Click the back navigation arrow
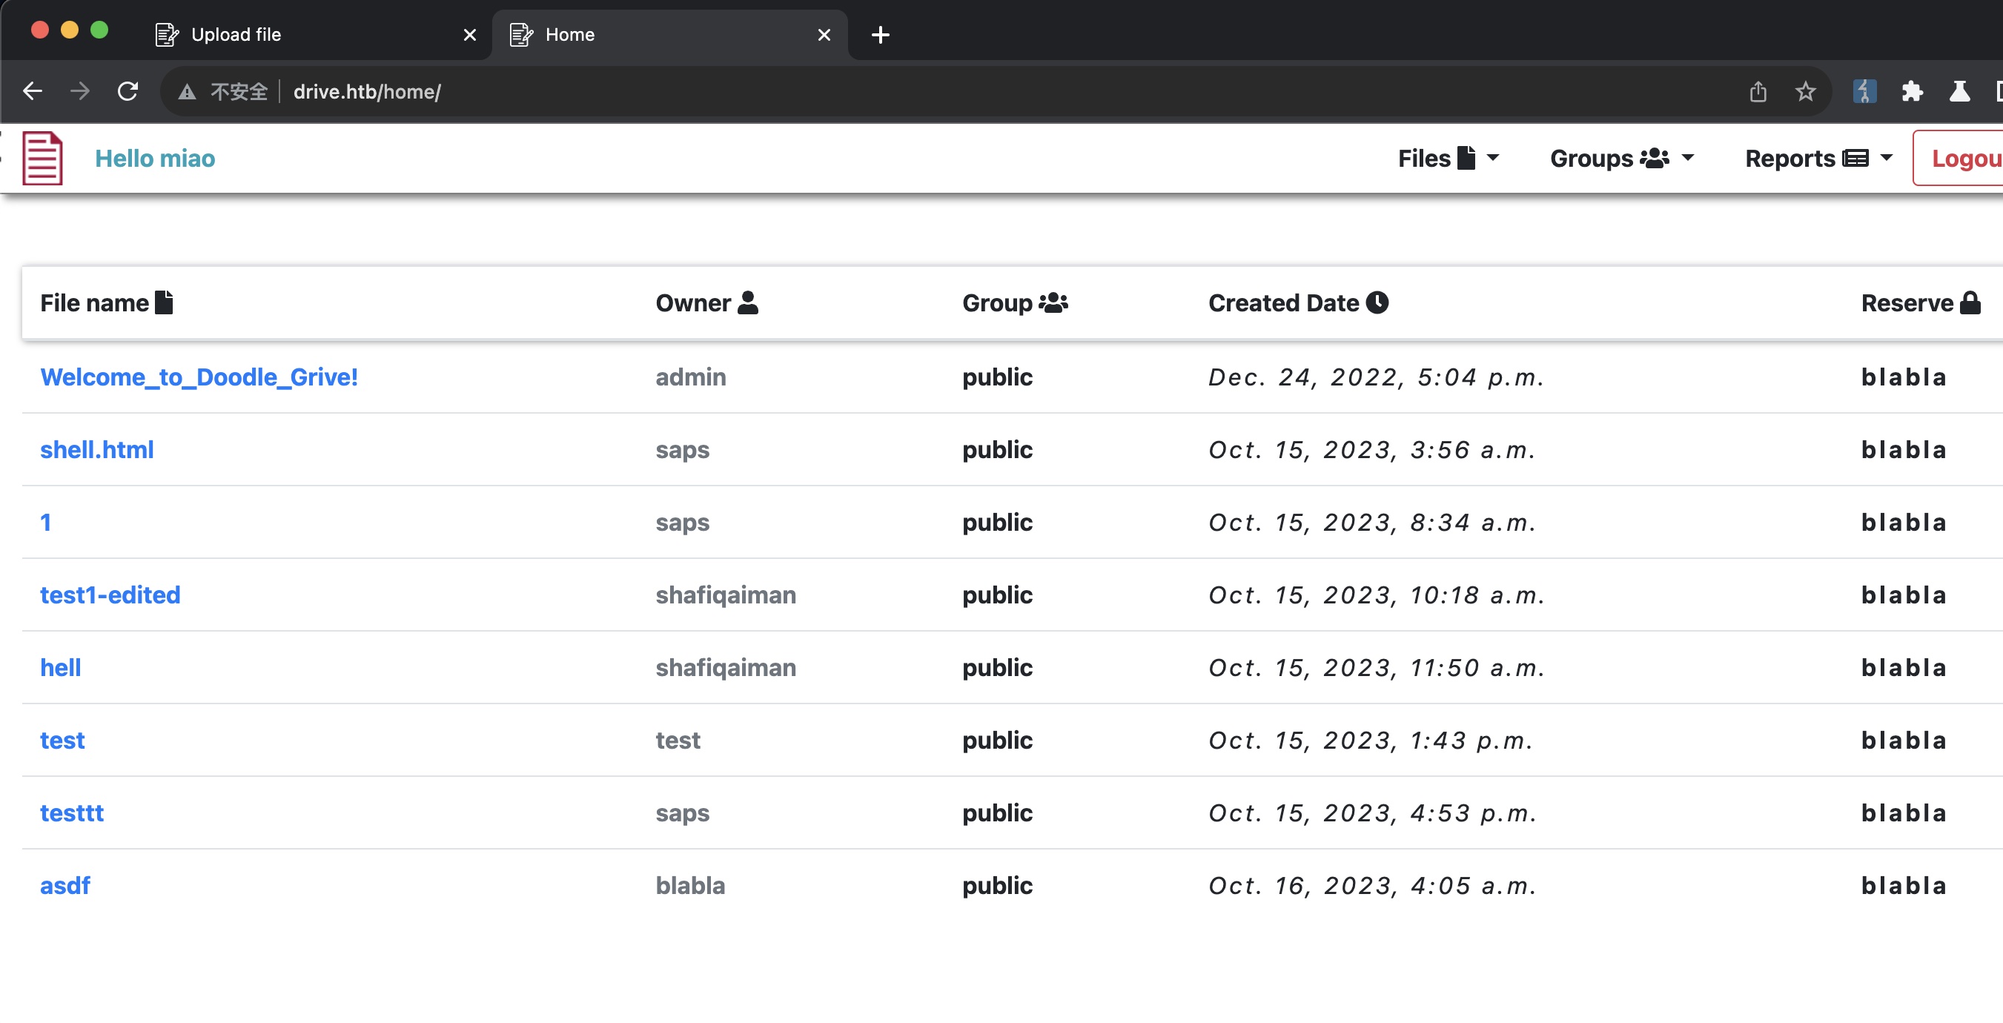This screenshot has width=2003, height=1023. (33, 92)
